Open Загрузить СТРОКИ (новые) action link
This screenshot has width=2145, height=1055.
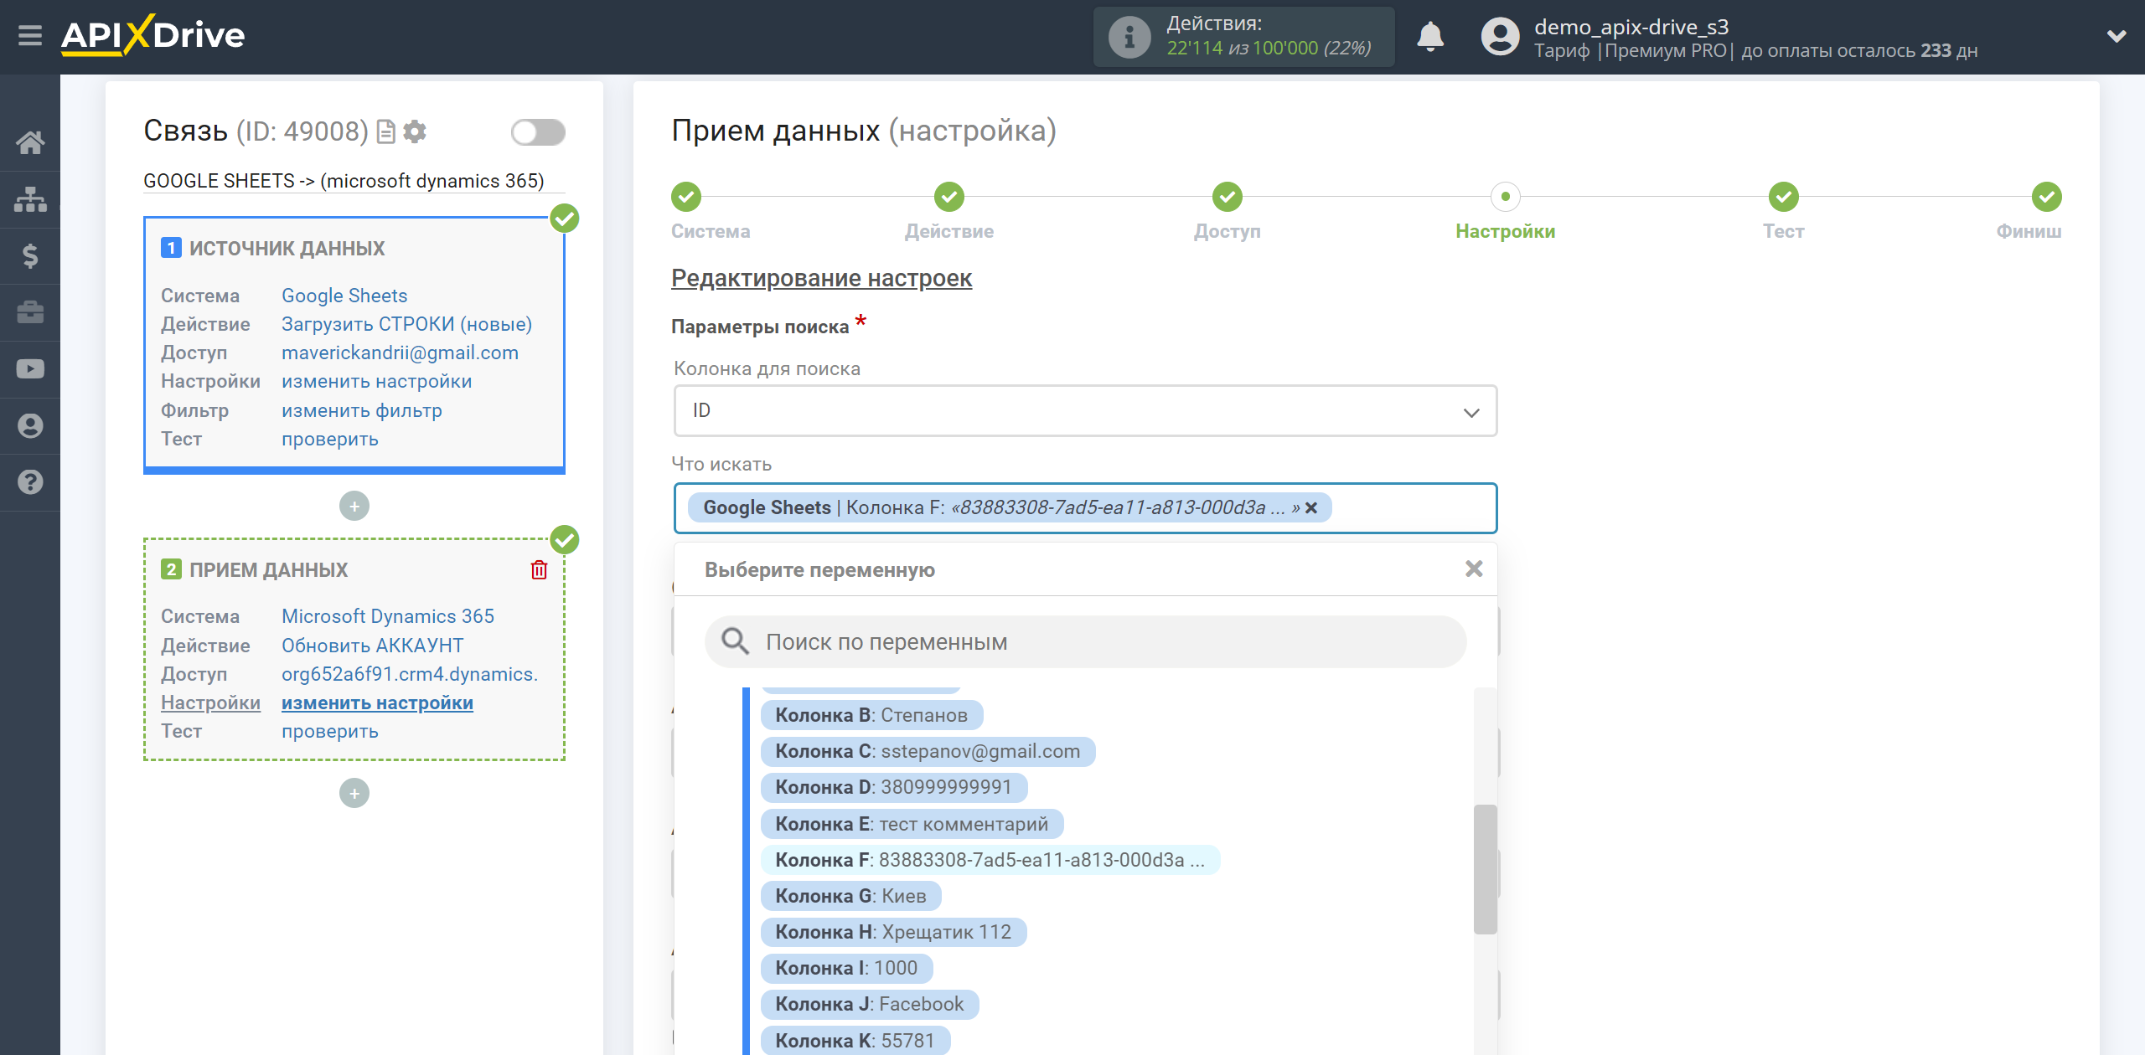(406, 324)
